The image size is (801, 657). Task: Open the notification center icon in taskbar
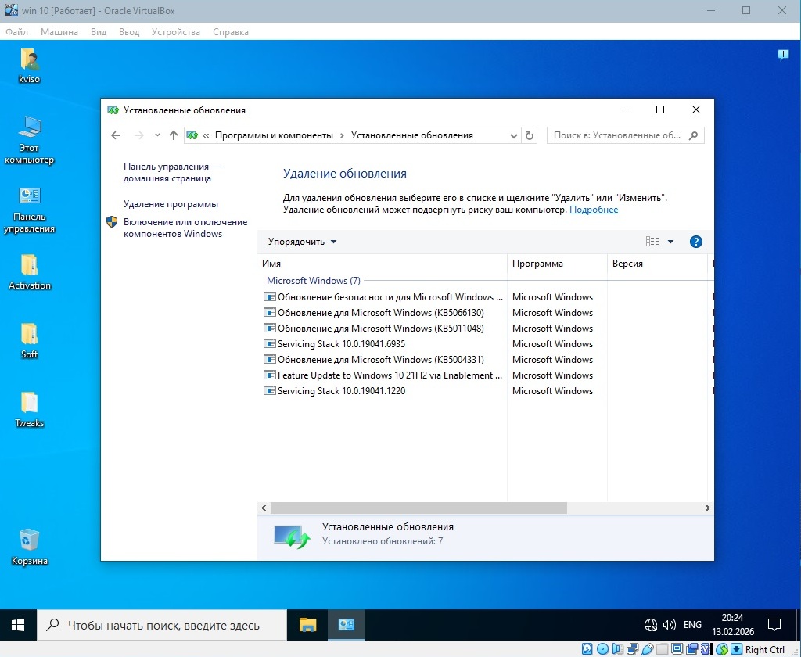(774, 625)
